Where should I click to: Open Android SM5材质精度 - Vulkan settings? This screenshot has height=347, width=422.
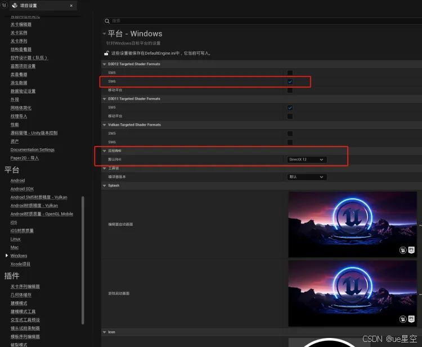[39, 197]
